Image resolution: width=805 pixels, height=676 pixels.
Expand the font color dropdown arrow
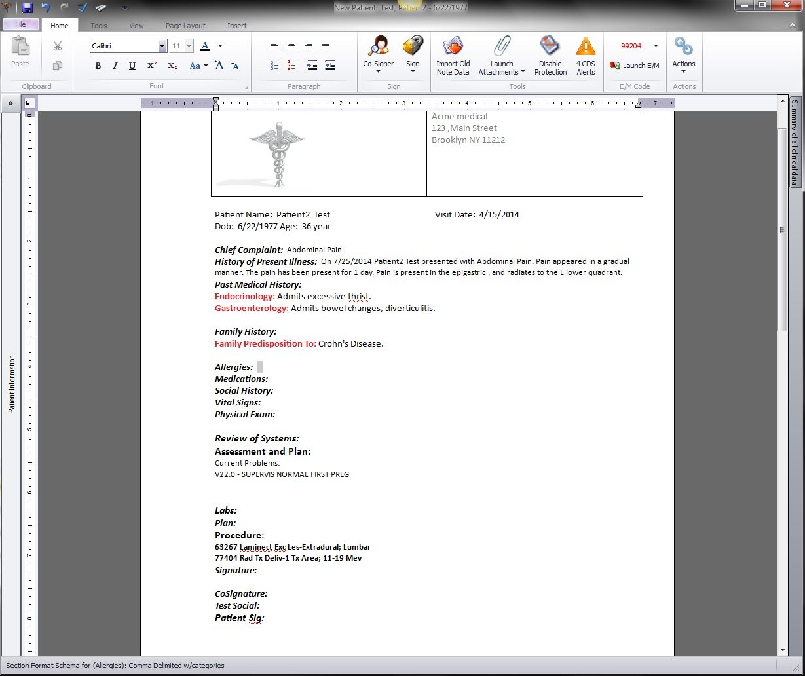(220, 46)
